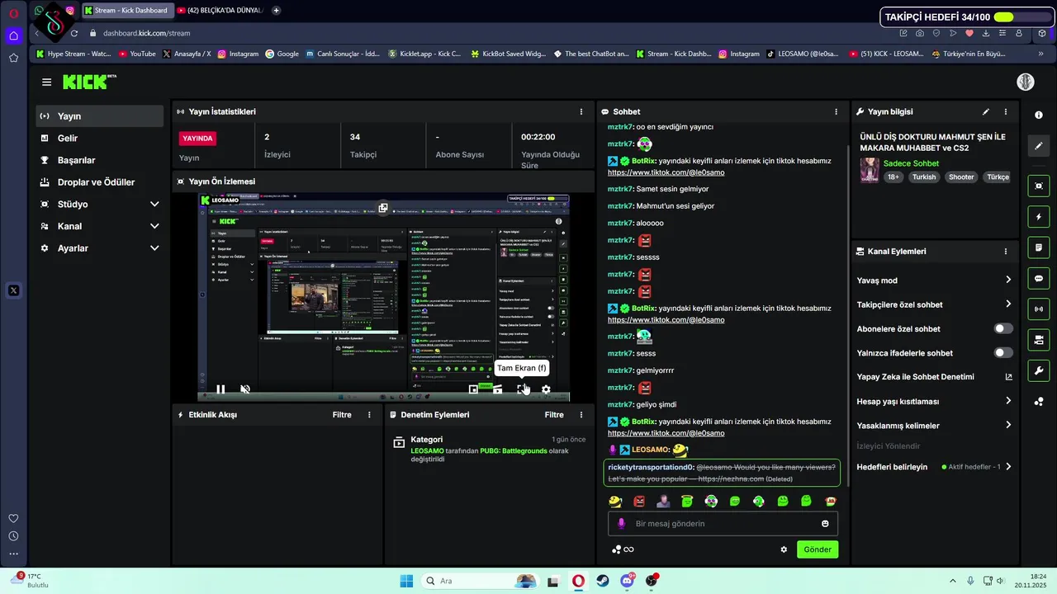Click the wrench icon in right rail
The image size is (1057, 594).
(1039, 370)
